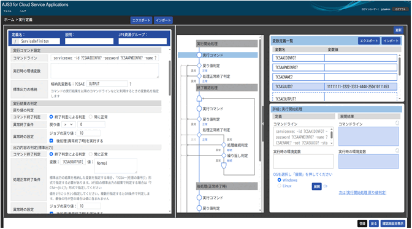Select the 実行開始処理 section header

[x=227, y=43]
